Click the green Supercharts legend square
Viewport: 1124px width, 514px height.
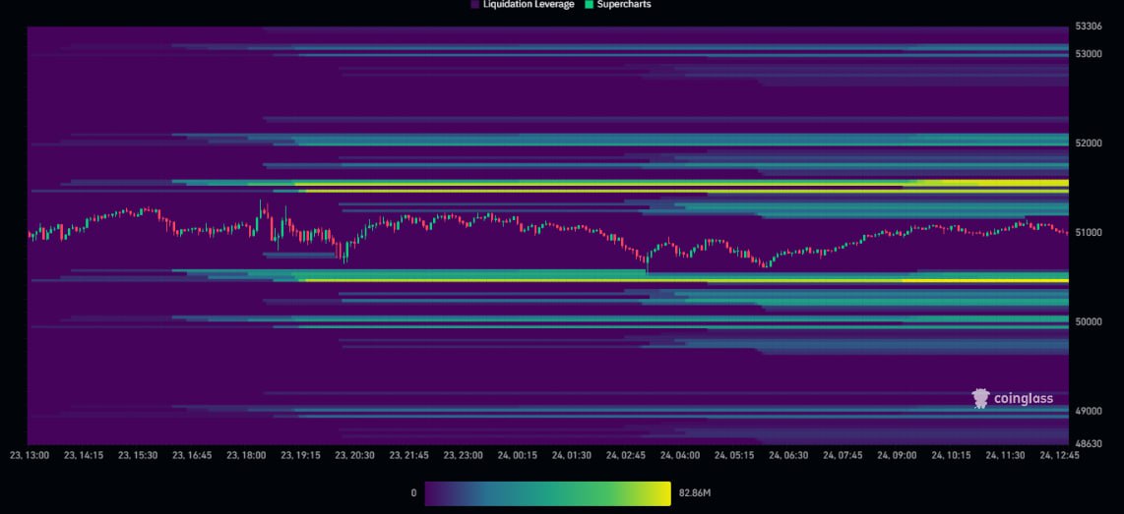[589, 5]
